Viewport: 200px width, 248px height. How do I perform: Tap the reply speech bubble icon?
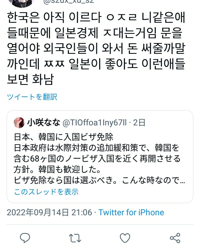(x=25, y=238)
